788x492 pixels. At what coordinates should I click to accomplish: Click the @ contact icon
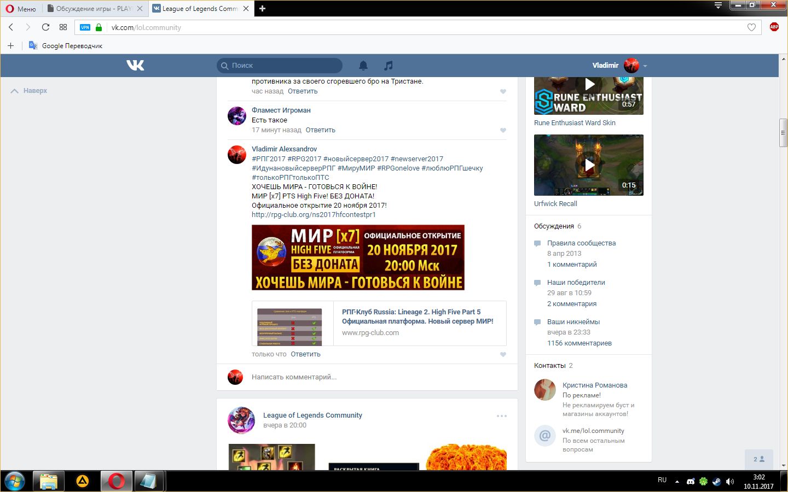tap(545, 436)
